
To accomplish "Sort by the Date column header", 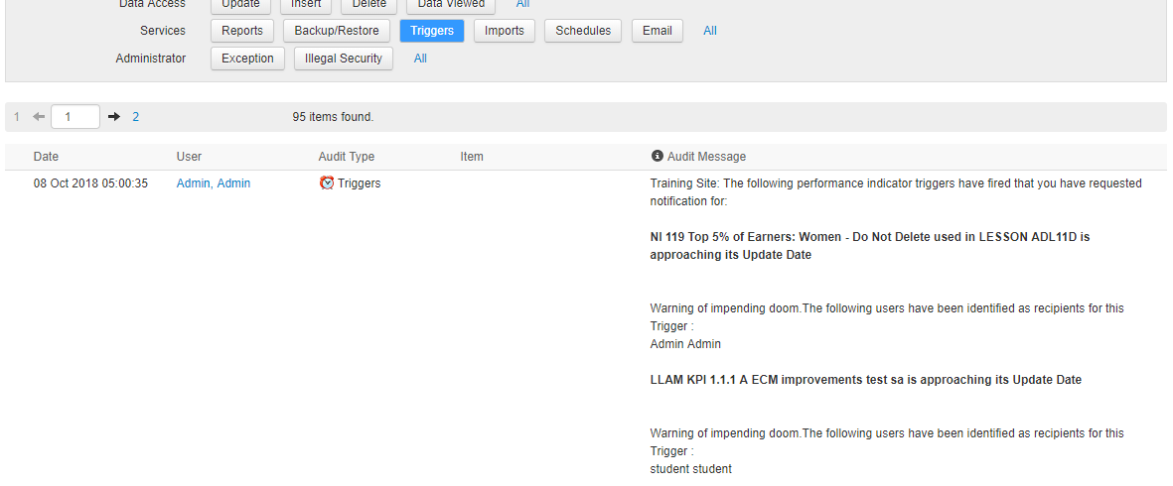I will click(46, 157).
